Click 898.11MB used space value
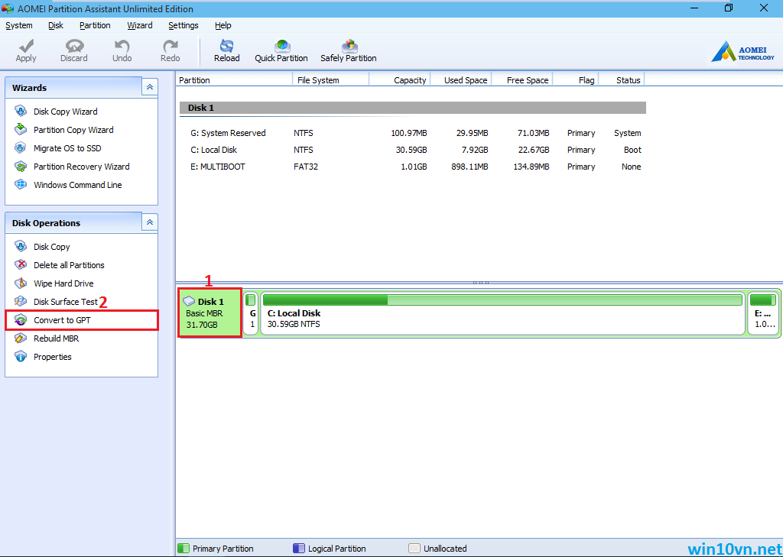 tap(469, 167)
